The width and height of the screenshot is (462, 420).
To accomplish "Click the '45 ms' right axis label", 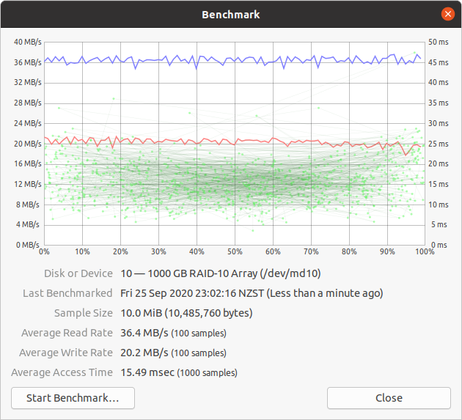I will [x=438, y=62].
